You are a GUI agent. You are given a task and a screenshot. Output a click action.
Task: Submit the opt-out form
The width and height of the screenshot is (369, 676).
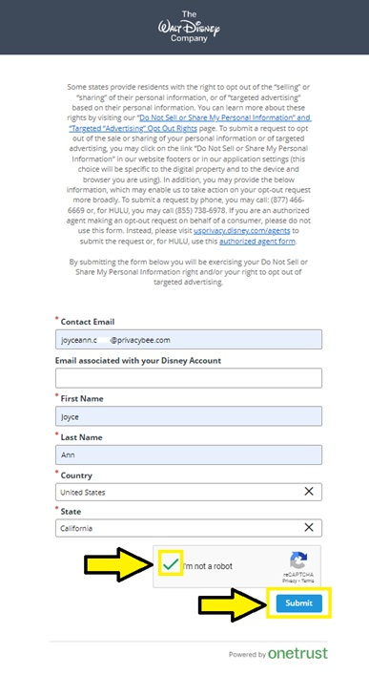point(298,602)
